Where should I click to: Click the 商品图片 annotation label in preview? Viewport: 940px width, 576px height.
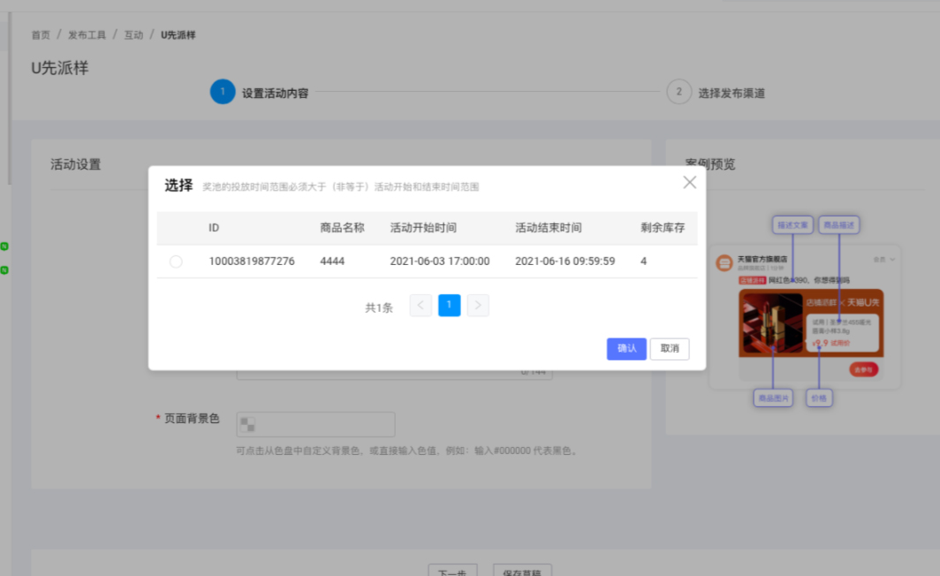773,398
